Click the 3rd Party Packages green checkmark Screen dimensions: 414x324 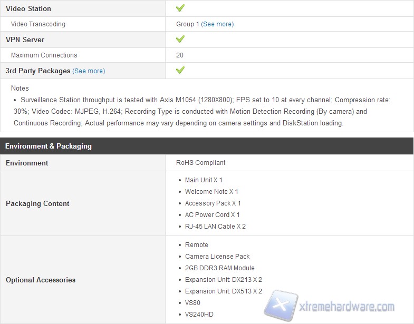coord(180,70)
